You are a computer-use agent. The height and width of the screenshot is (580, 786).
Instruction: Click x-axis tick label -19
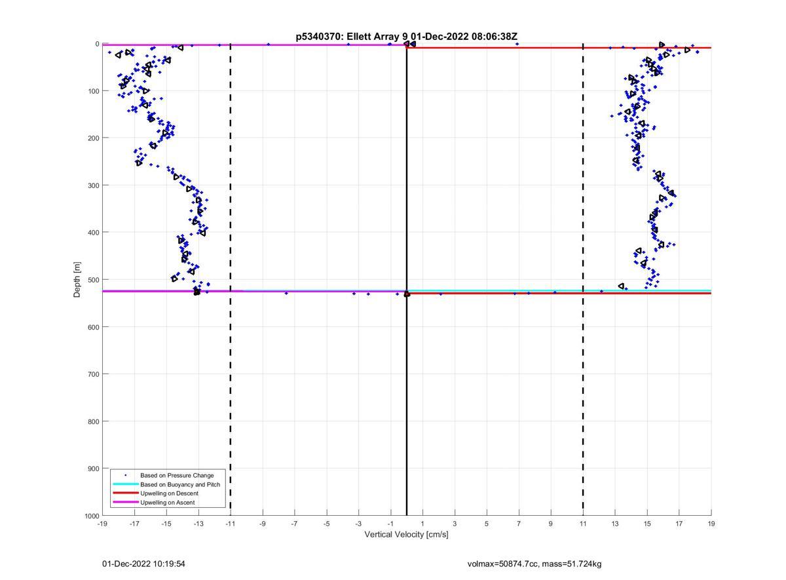point(102,524)
